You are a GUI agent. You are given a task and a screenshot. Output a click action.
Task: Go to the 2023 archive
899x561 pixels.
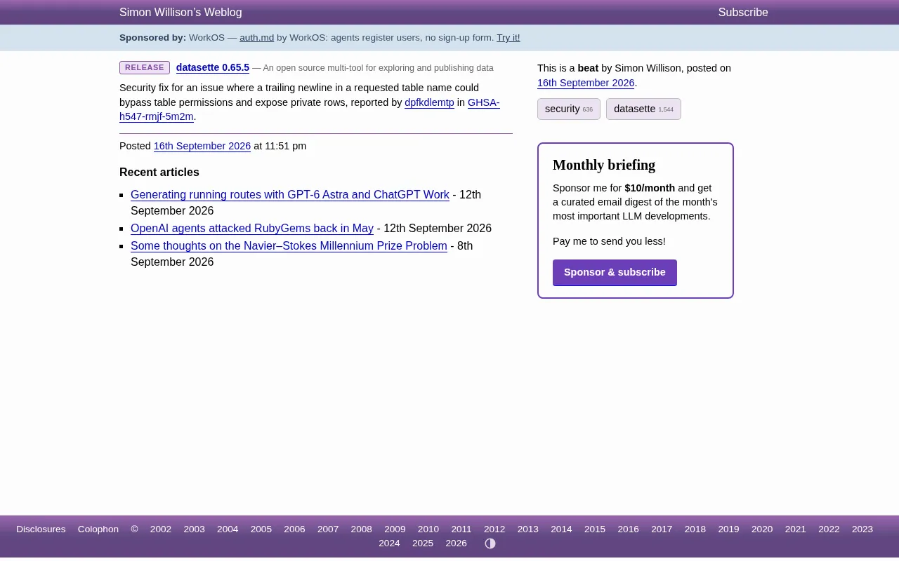pos(862,529)
